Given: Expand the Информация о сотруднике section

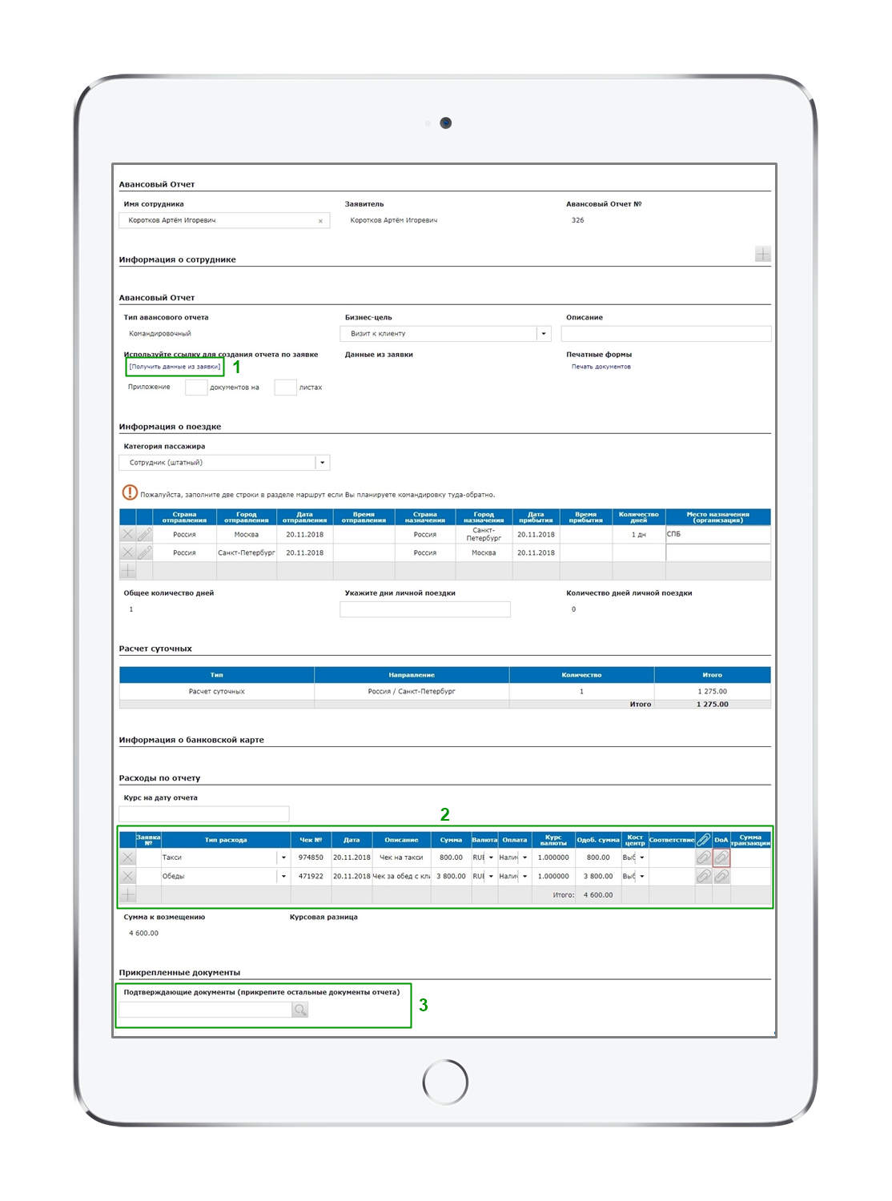Looking at the screenshot, I should click(763, 255).
